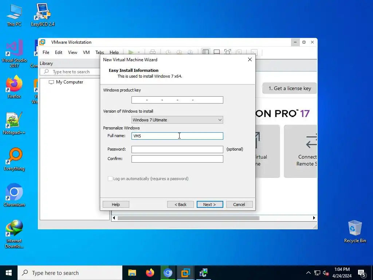Click the muted volume tray icon

coord(326,273)
